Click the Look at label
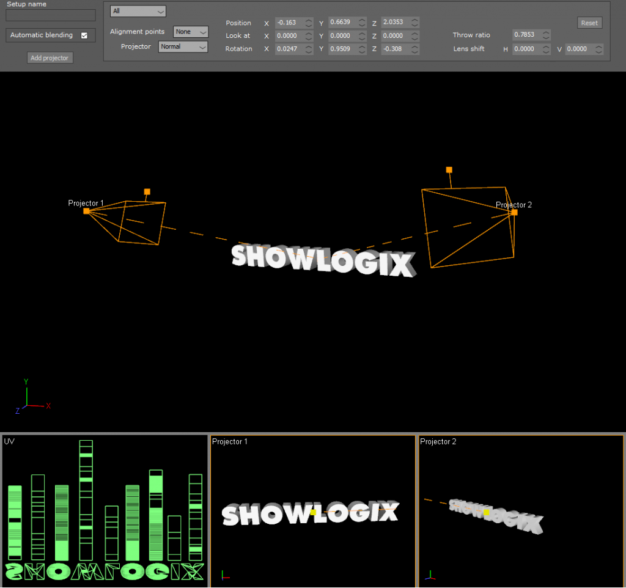The height and width of the screenshot is (588, 626). coord(238,35)
